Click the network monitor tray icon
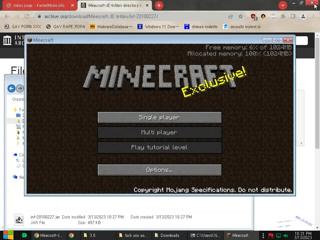This screenshot has height=240, width=320. [278, 236]
